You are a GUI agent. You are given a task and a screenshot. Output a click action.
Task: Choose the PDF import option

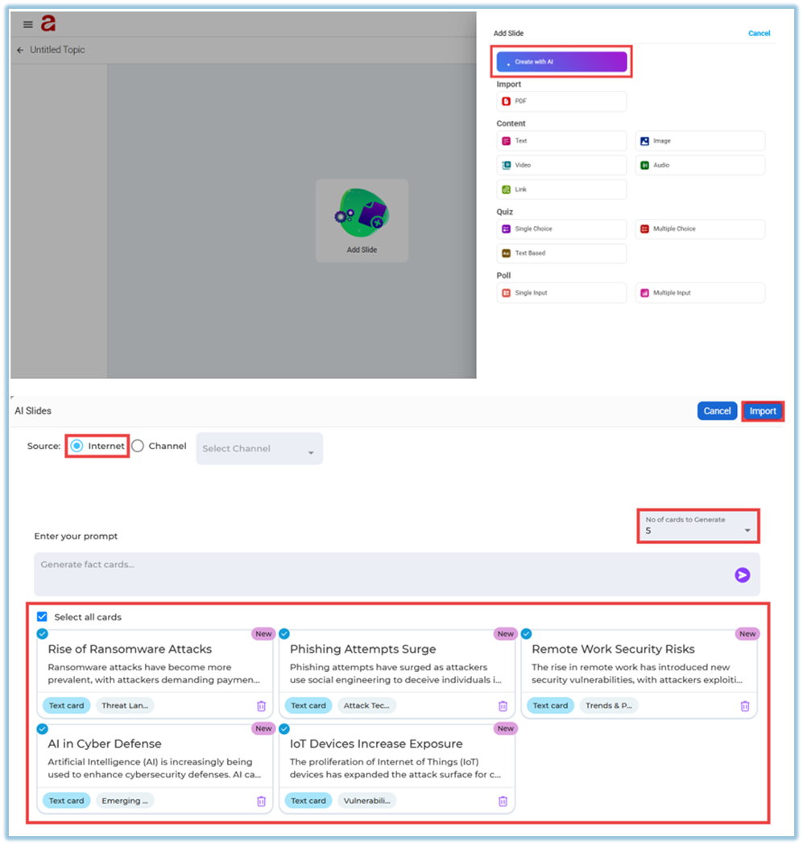(561, 101)
